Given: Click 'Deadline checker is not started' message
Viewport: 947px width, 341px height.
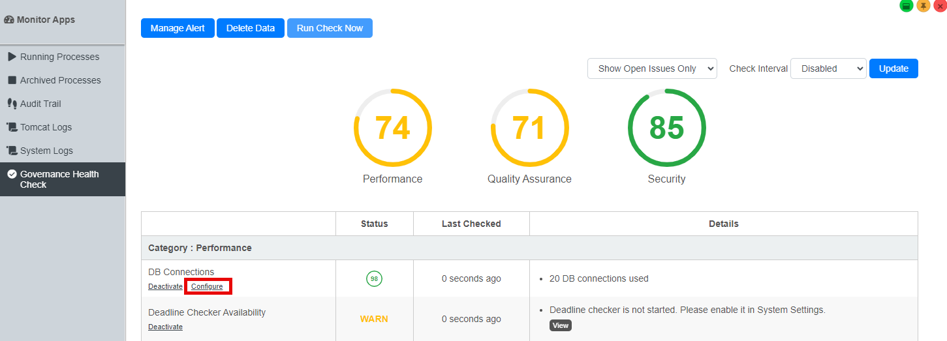Looking at the screenshot, I should [x=687, y=310].
